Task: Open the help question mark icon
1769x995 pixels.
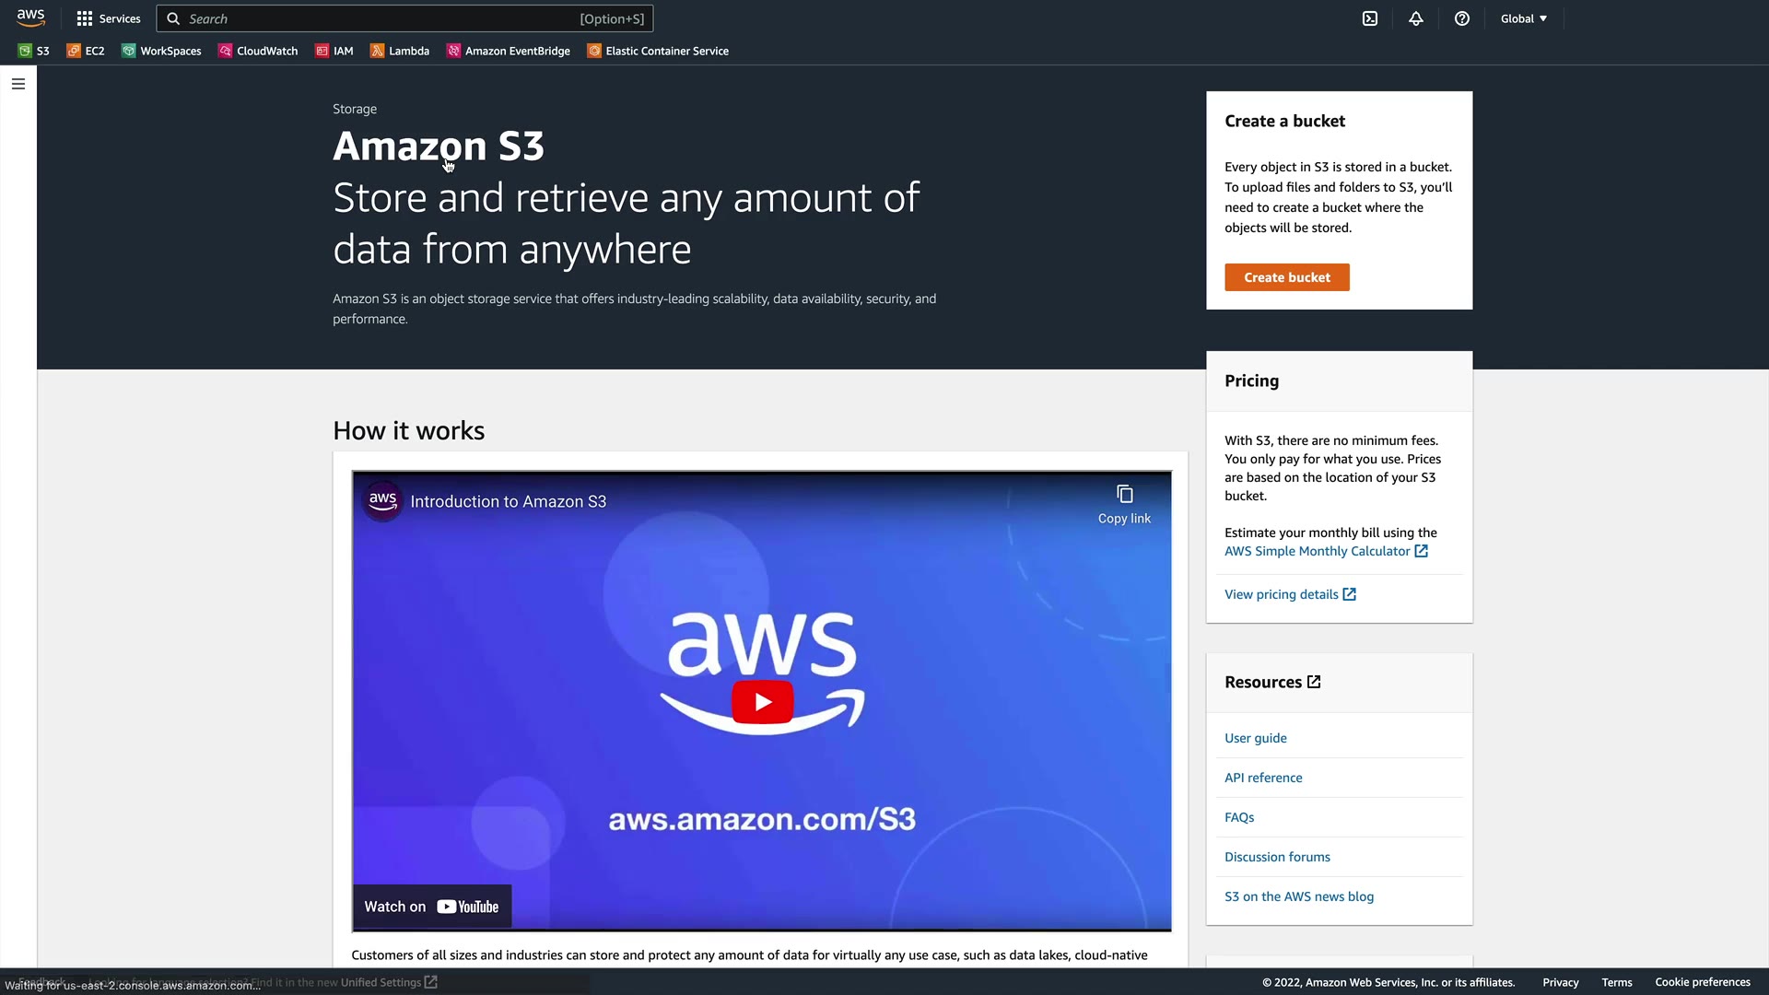Action: point(1462,18)
